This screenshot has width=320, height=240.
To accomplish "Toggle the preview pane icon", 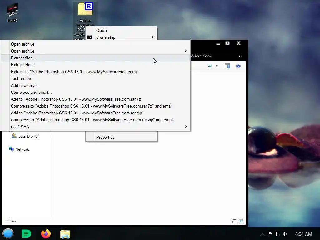I will [227, 66].
